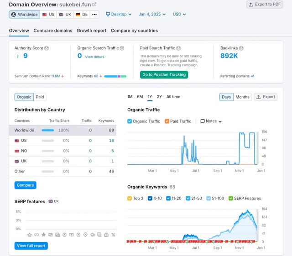
Task: Click the Go to Position Tracking button
Action: pyautogui.click(x=164, y=75)
